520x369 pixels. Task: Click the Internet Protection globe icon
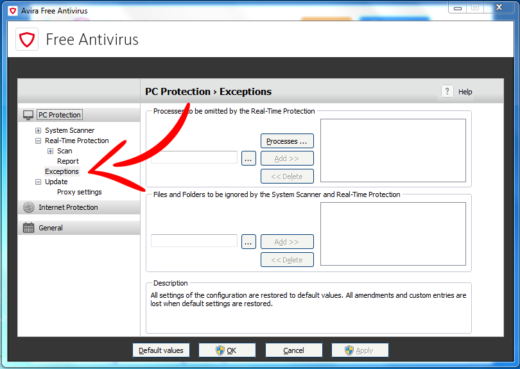28,207
